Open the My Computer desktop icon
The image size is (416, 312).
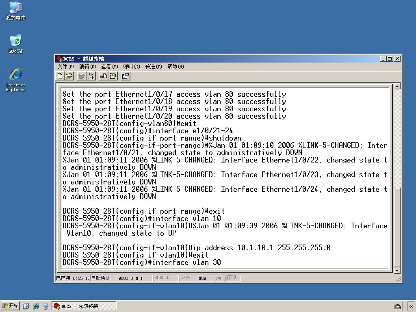[x=16, y=11]
